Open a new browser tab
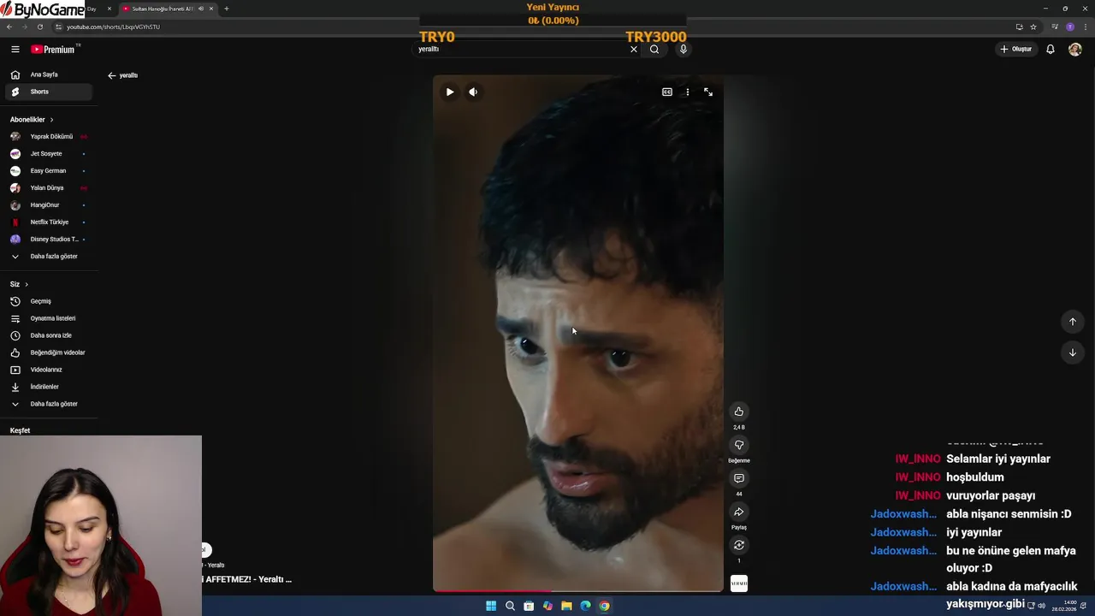 click(x=227, y=9)
